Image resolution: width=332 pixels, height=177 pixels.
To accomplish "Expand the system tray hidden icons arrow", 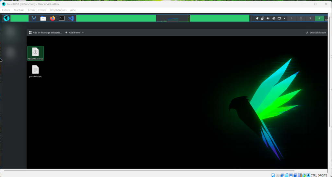I will pyautogui.click(x=285, y=19).
